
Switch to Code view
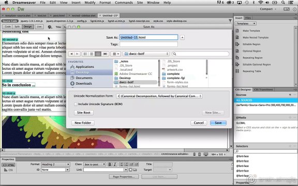8,27
